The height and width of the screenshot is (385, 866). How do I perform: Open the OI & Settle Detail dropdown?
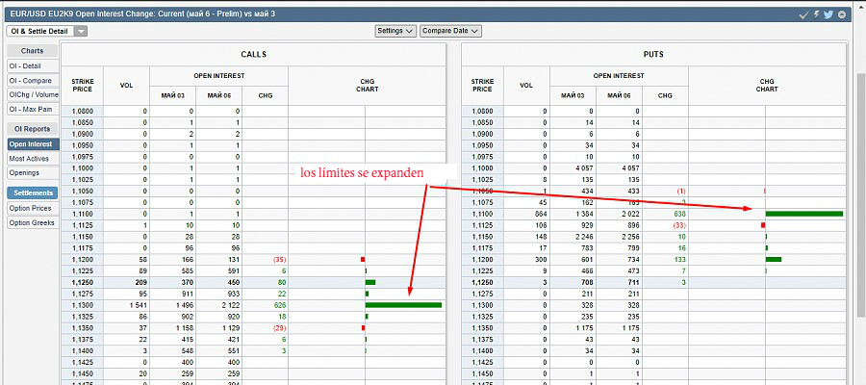47,32
